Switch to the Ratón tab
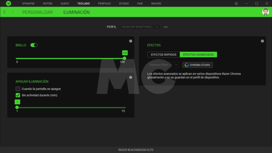Screen dimensions: 272x153 [x=48, y=3]
